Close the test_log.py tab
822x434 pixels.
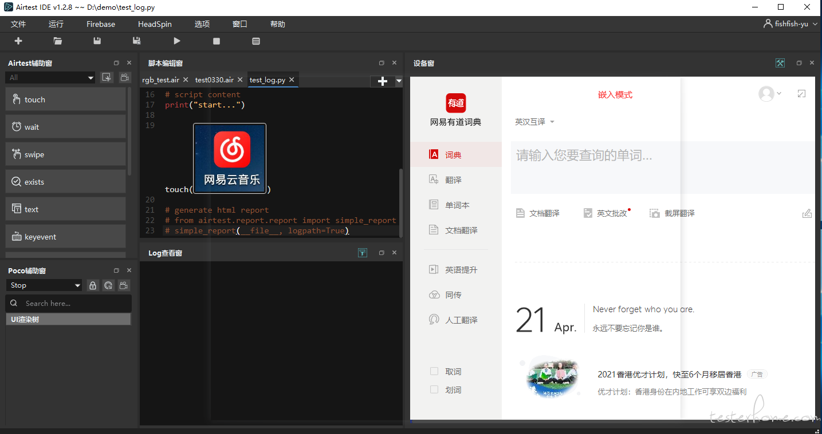[x=292, y=80]
